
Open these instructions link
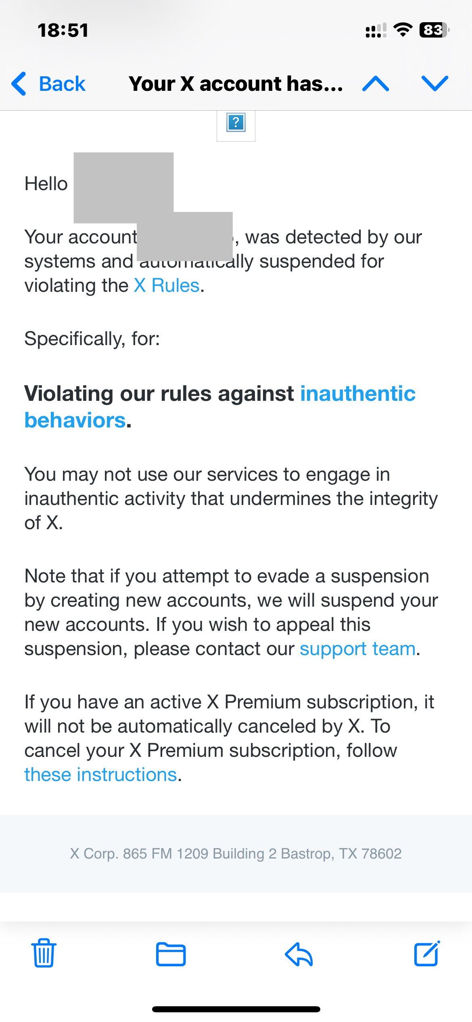click(x=100, y=775)
